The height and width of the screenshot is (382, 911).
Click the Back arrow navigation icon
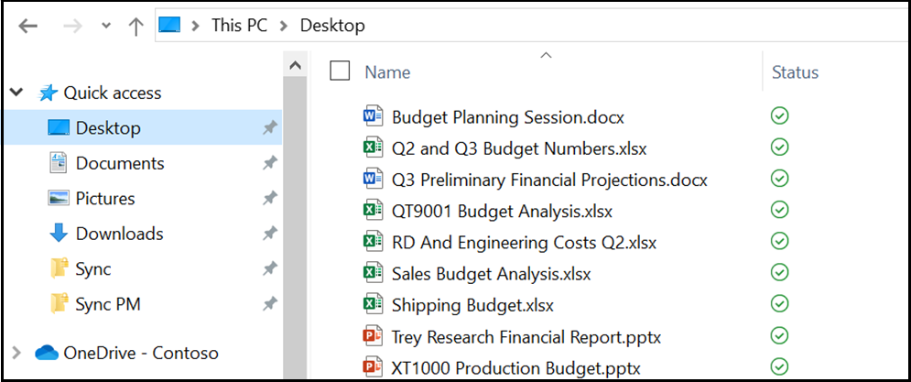click(x=28, y=26)
